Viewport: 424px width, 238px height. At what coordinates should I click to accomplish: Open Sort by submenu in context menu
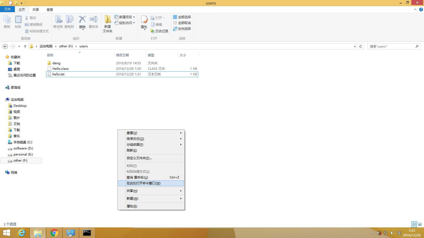[x=151, y=139]
